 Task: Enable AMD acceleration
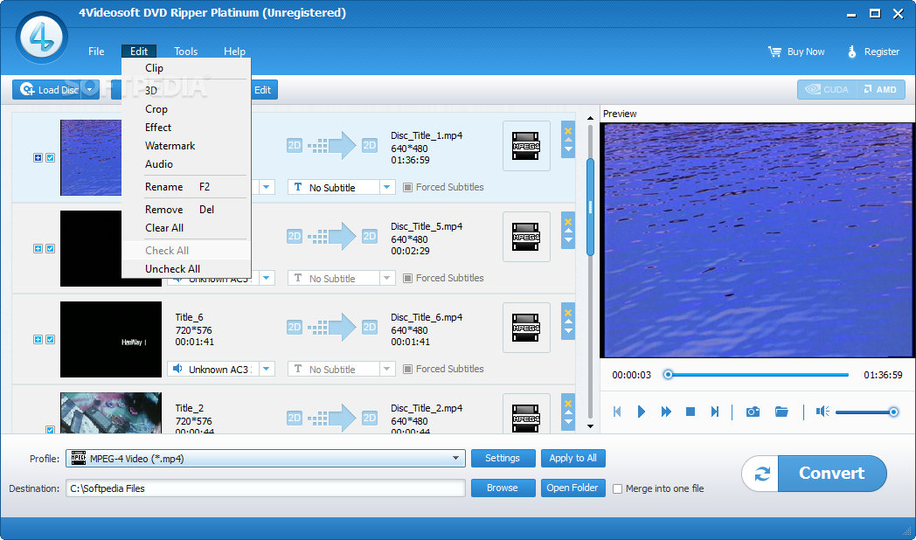pyautogui.click(x=880, y=89)
